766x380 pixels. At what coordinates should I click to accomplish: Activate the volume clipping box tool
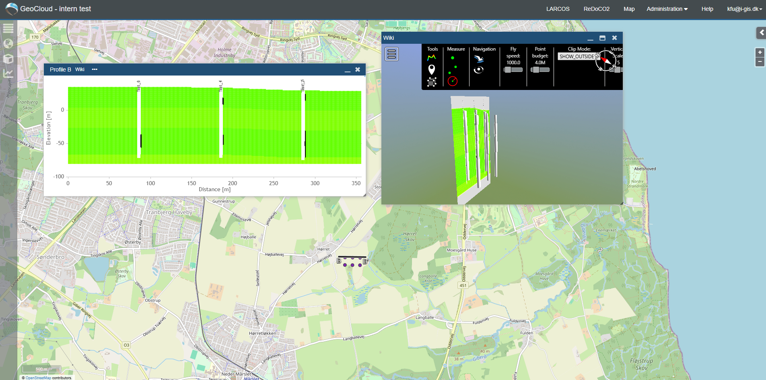[x=432, y=82]
